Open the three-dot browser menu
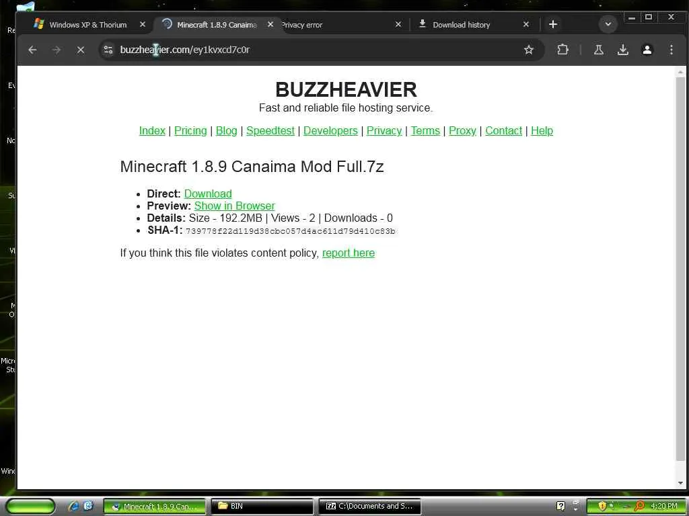689x516 pixels. [671, 50]
